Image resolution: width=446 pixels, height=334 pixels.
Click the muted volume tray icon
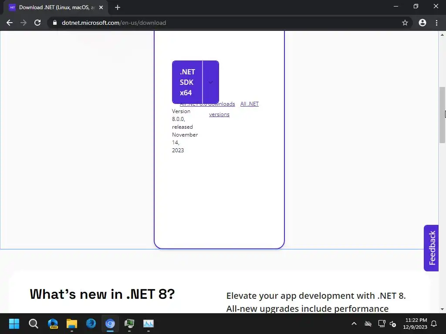coord(393,324)
